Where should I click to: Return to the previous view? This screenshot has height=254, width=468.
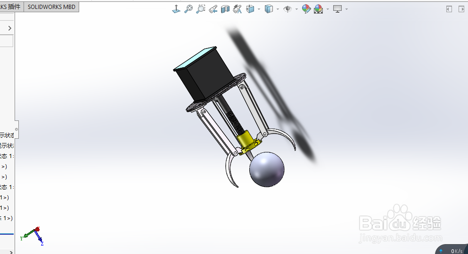point(213,9)
